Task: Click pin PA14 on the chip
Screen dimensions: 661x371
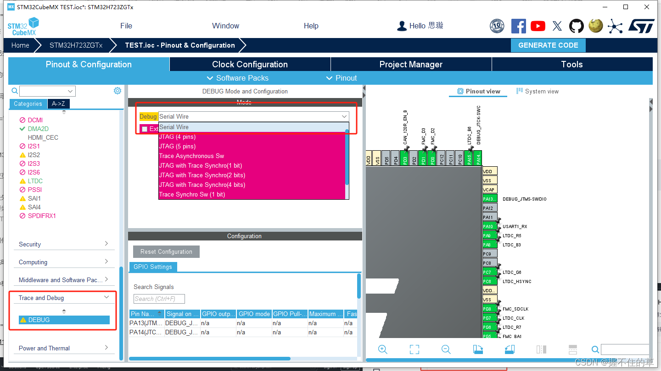Action: point(477,158)
